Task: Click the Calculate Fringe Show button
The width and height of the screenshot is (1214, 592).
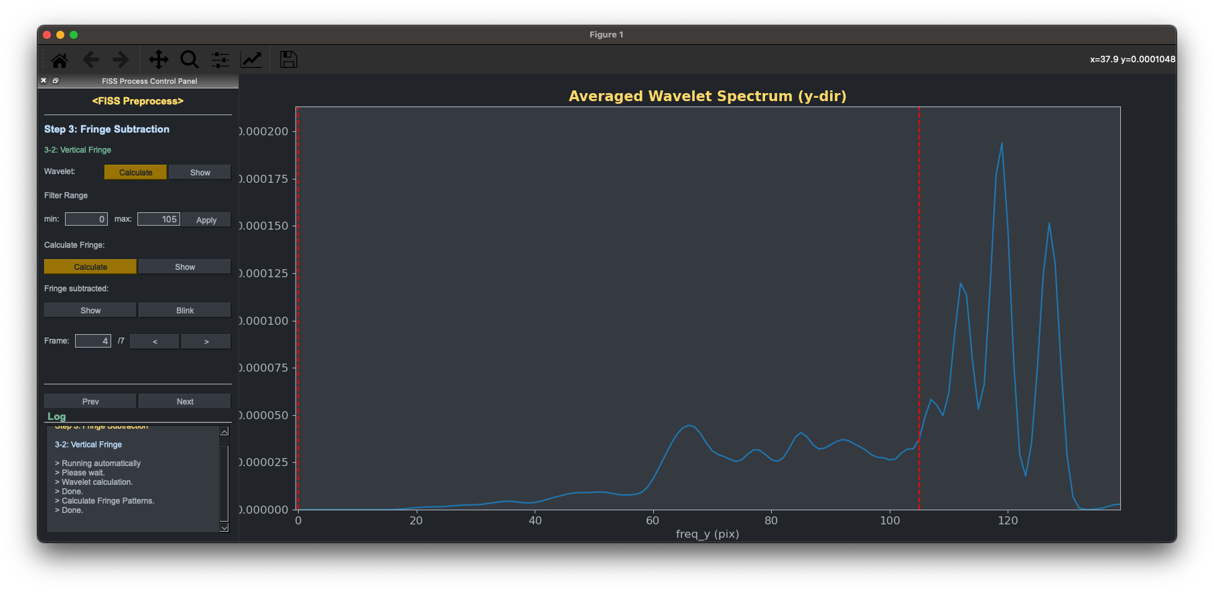Action: pyautogui.click(x=185, y=267)
